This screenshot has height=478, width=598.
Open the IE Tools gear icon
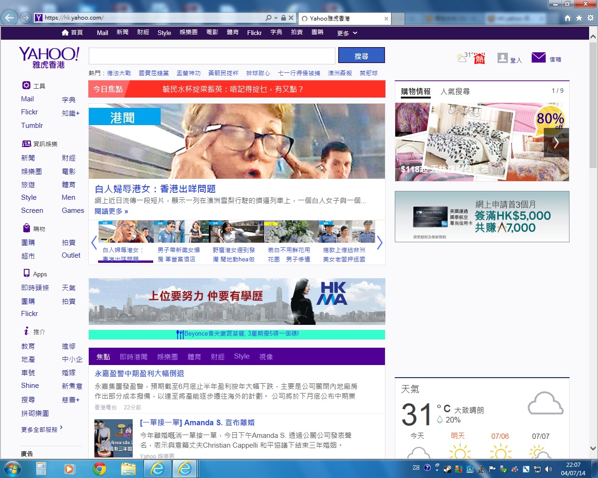click(x=591, y=18)
